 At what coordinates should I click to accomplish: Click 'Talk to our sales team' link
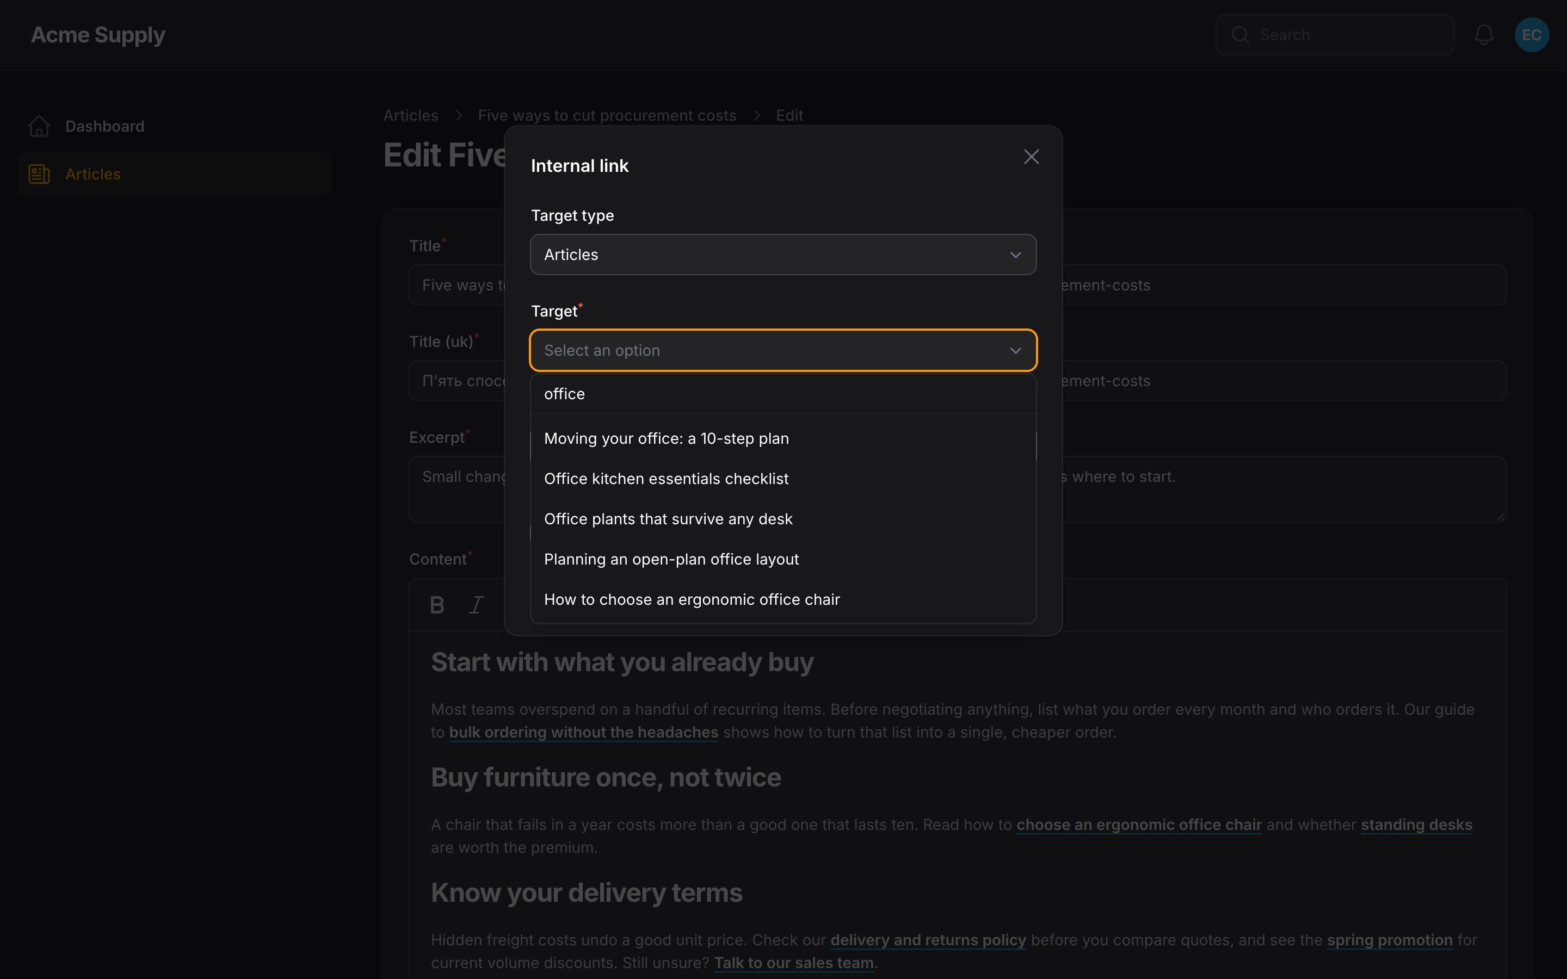pyautogui.click(x=794, y=963)
